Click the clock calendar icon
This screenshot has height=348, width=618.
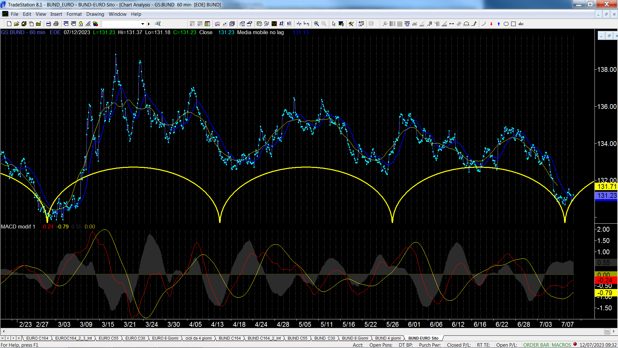[259, 24]
